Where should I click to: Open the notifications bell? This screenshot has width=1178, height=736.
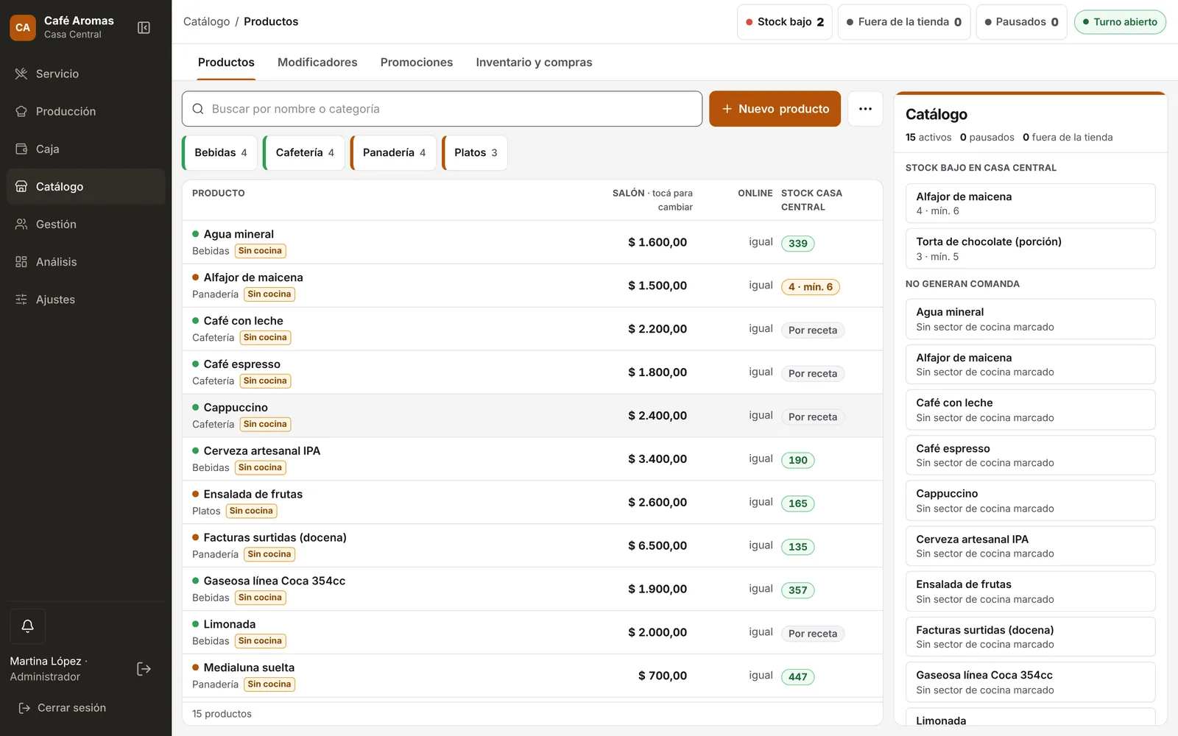tap(28, 626)
